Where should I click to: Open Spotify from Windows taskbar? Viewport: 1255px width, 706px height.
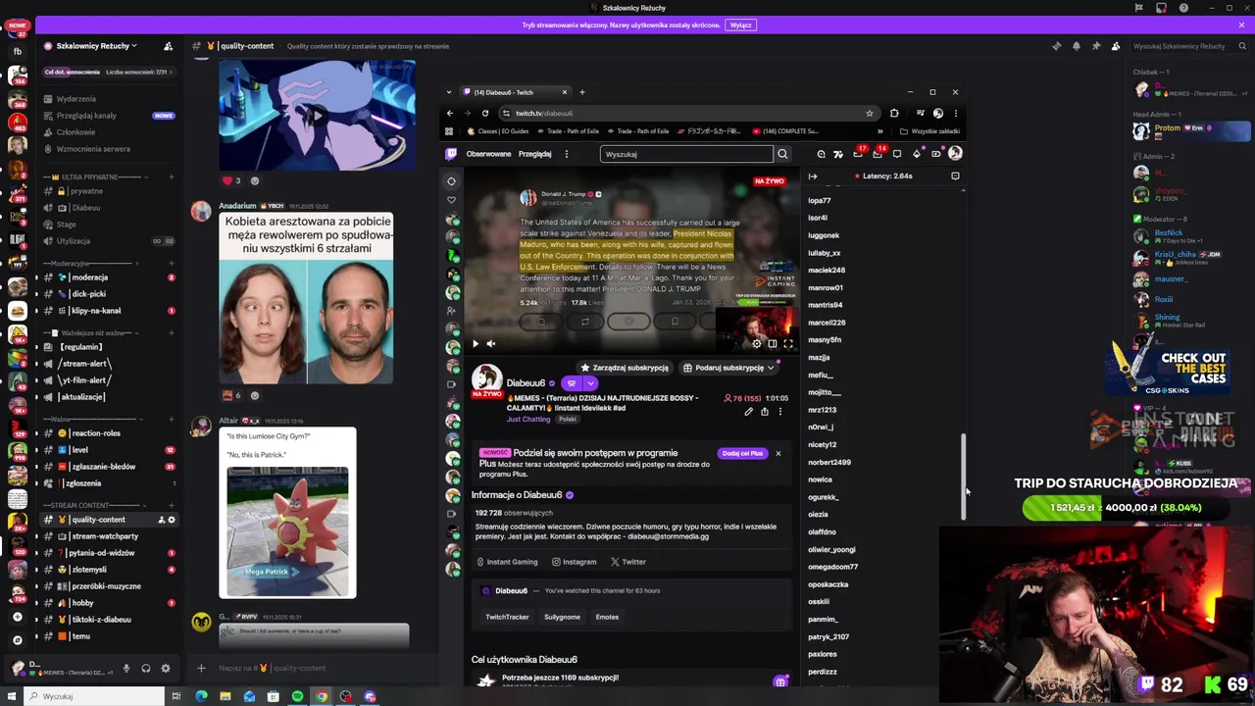tap(297, 696)
